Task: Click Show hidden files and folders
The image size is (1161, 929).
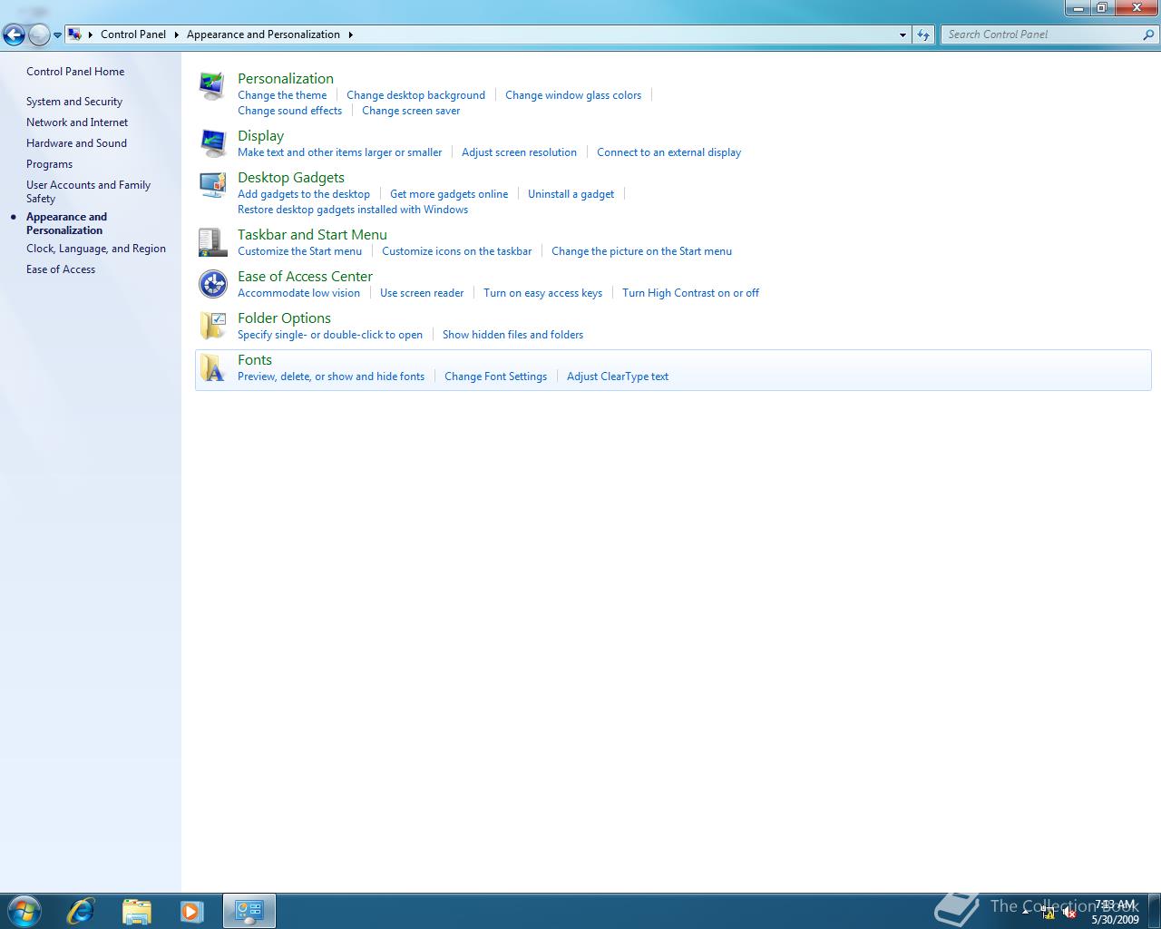Action: click(x=512, y=335)
